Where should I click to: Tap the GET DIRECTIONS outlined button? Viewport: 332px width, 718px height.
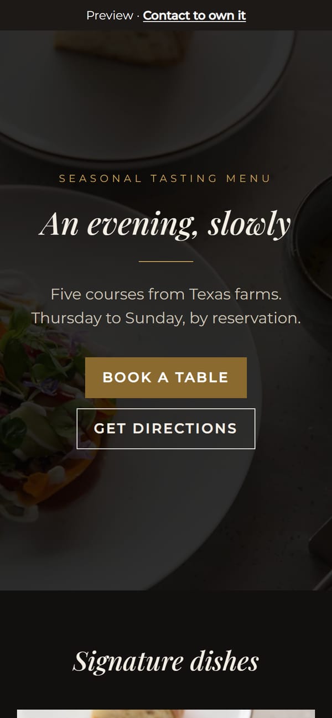coord(166,428)
